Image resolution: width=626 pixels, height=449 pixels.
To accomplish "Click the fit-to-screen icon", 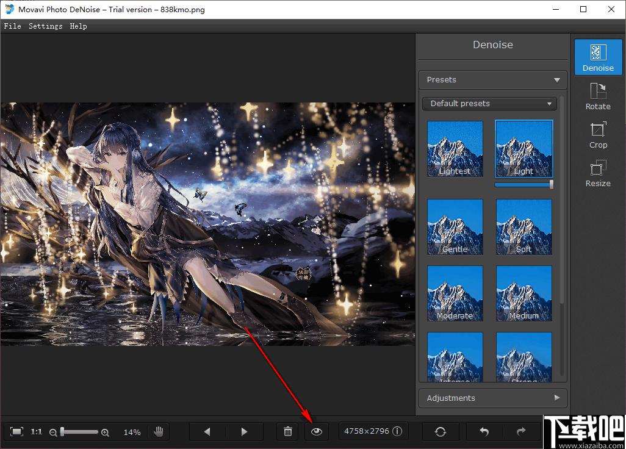I will click(x=16, y=431).
